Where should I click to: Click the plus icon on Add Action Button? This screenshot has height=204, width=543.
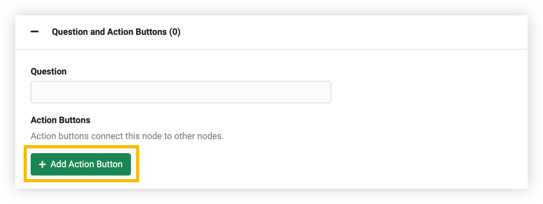point(42,164)
